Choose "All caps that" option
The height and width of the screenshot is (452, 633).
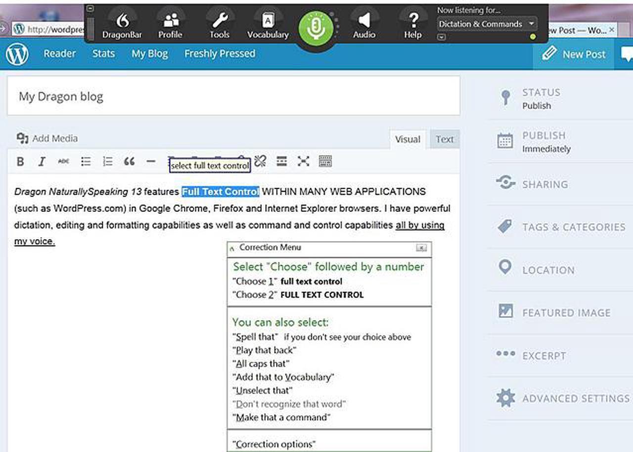click(261, 364)
